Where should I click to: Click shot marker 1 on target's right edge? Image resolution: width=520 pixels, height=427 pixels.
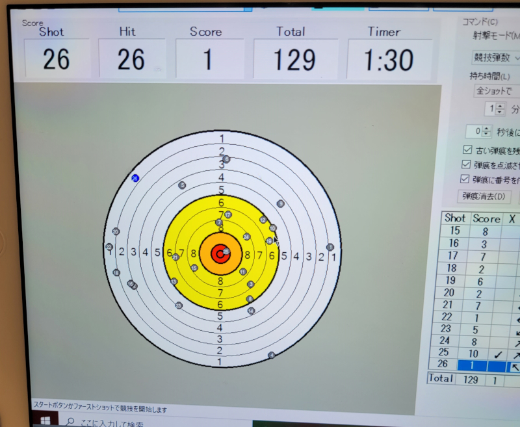330,247
